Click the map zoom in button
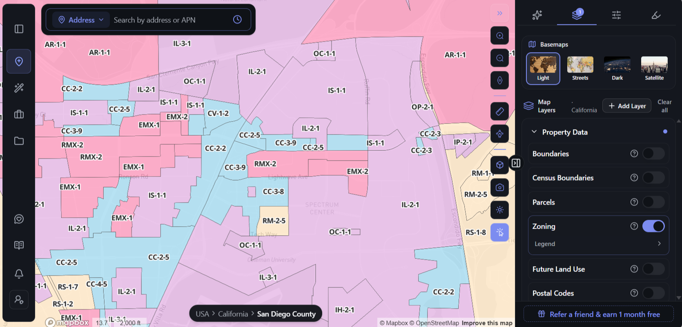The width and height of the screenshot is (682, 327). (499, 36)
